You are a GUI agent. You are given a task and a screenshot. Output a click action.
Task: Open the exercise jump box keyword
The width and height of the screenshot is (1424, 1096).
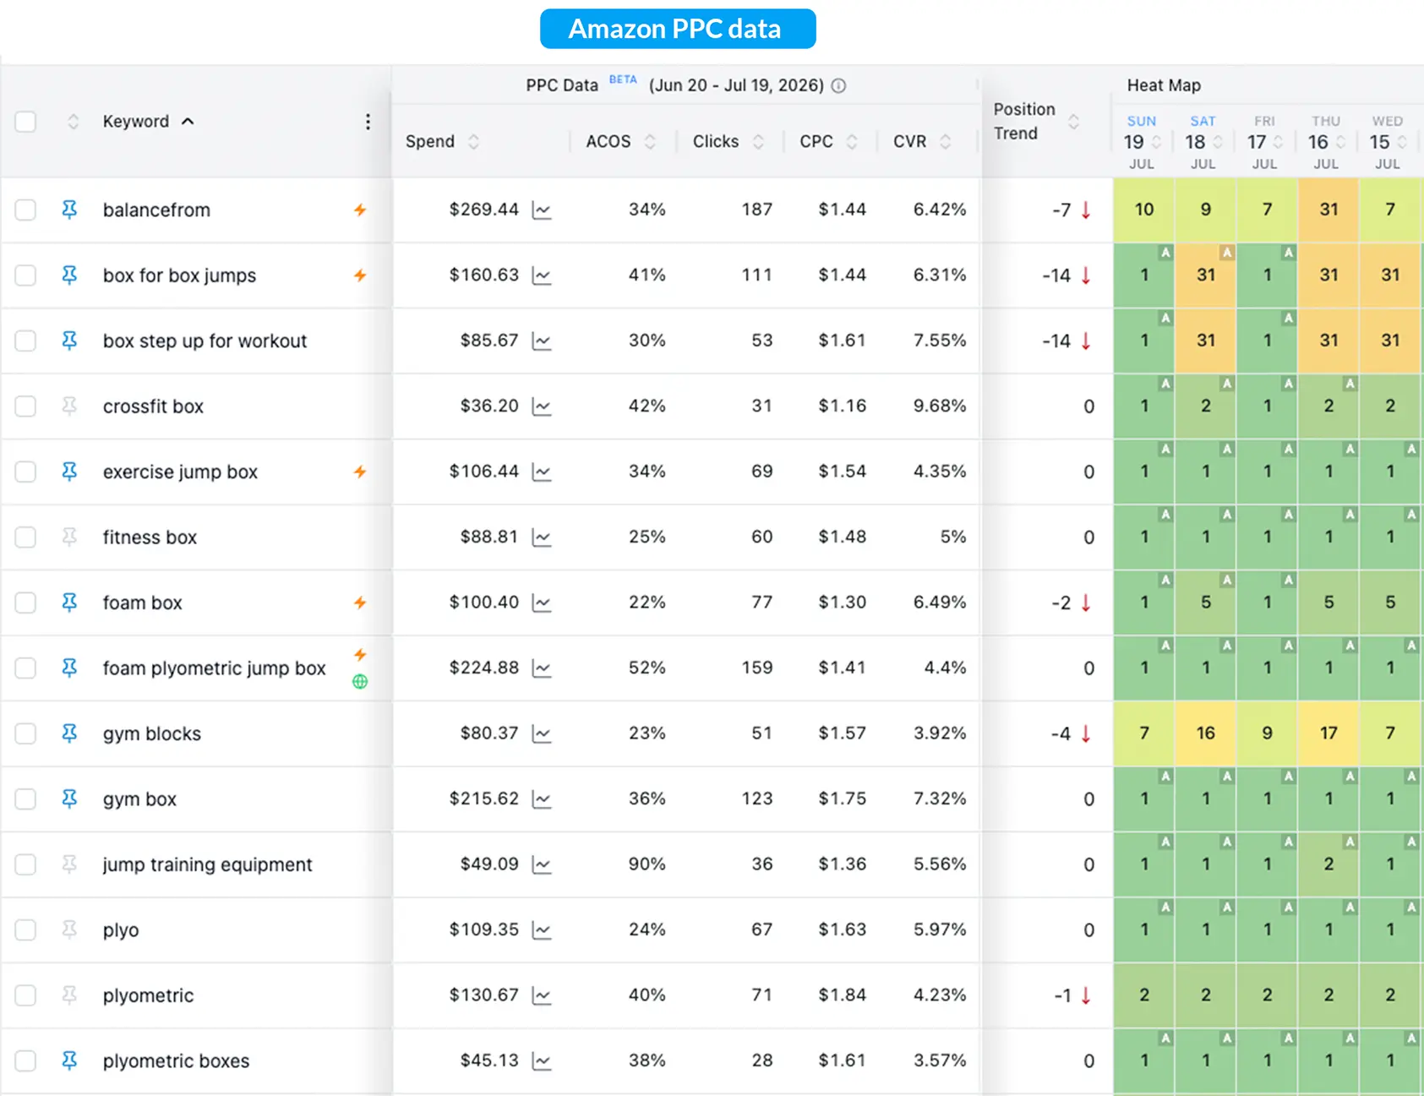click(180, 472)
